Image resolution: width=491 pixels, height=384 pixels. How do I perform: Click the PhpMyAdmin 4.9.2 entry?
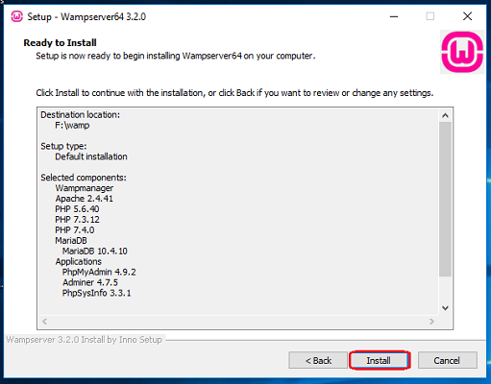click(99, 272)
